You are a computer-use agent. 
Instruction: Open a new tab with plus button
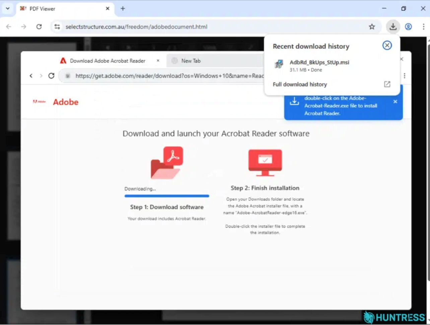pos(123,8)
